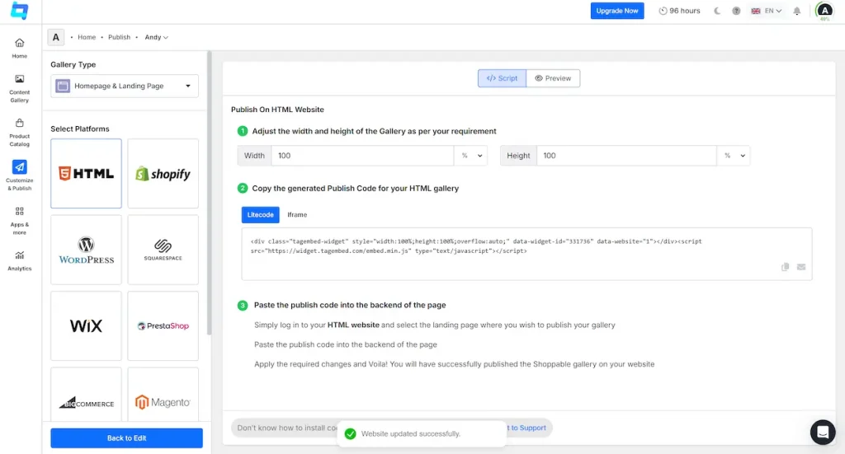Select BigCommerce platform tile
Viewport: 845px width, 454px height.
coord(86,395)
